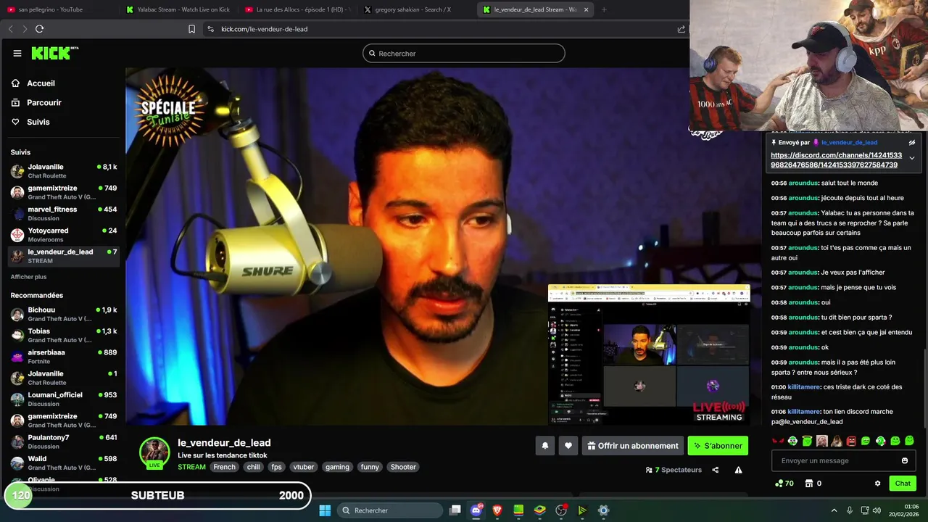Open recommended channel Tobias

tap(64, 335)
